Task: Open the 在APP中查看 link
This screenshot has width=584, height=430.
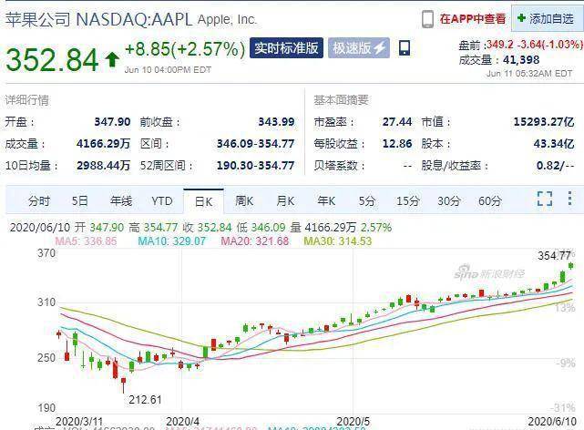Action: coord(472,18)
